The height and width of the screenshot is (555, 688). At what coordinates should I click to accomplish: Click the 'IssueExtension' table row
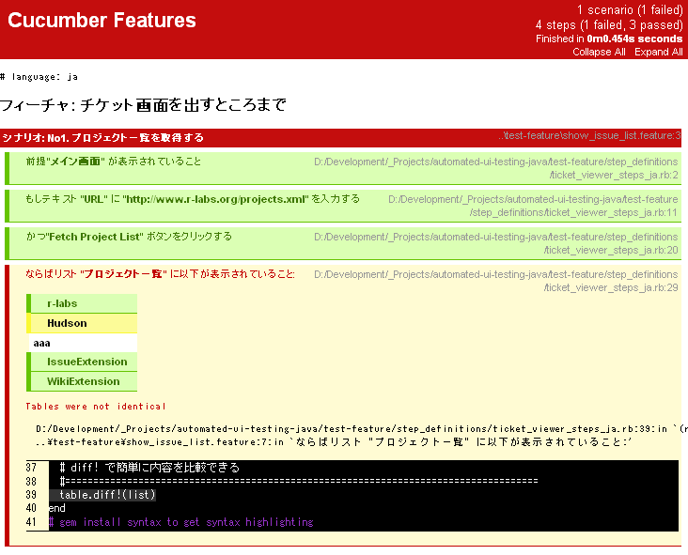(x=82, y=362)
